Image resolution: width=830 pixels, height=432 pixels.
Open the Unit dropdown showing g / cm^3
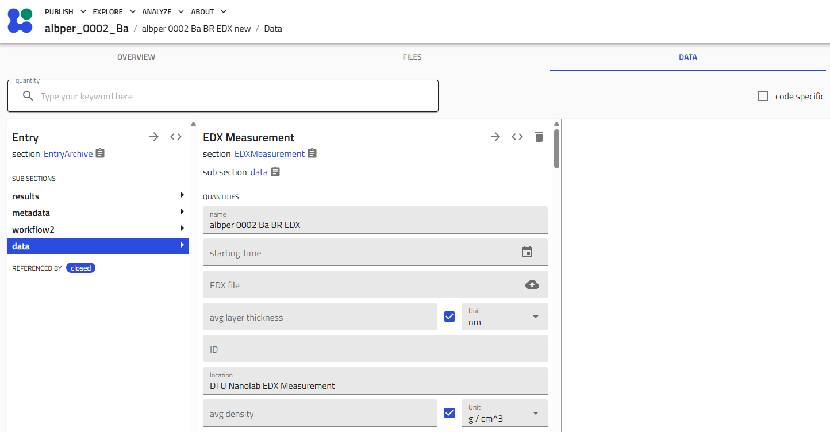(535, 412)
